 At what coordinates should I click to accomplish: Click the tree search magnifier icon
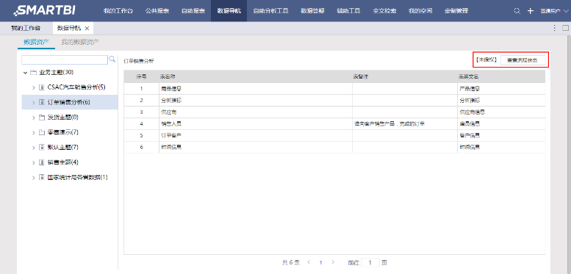point(112,59)
